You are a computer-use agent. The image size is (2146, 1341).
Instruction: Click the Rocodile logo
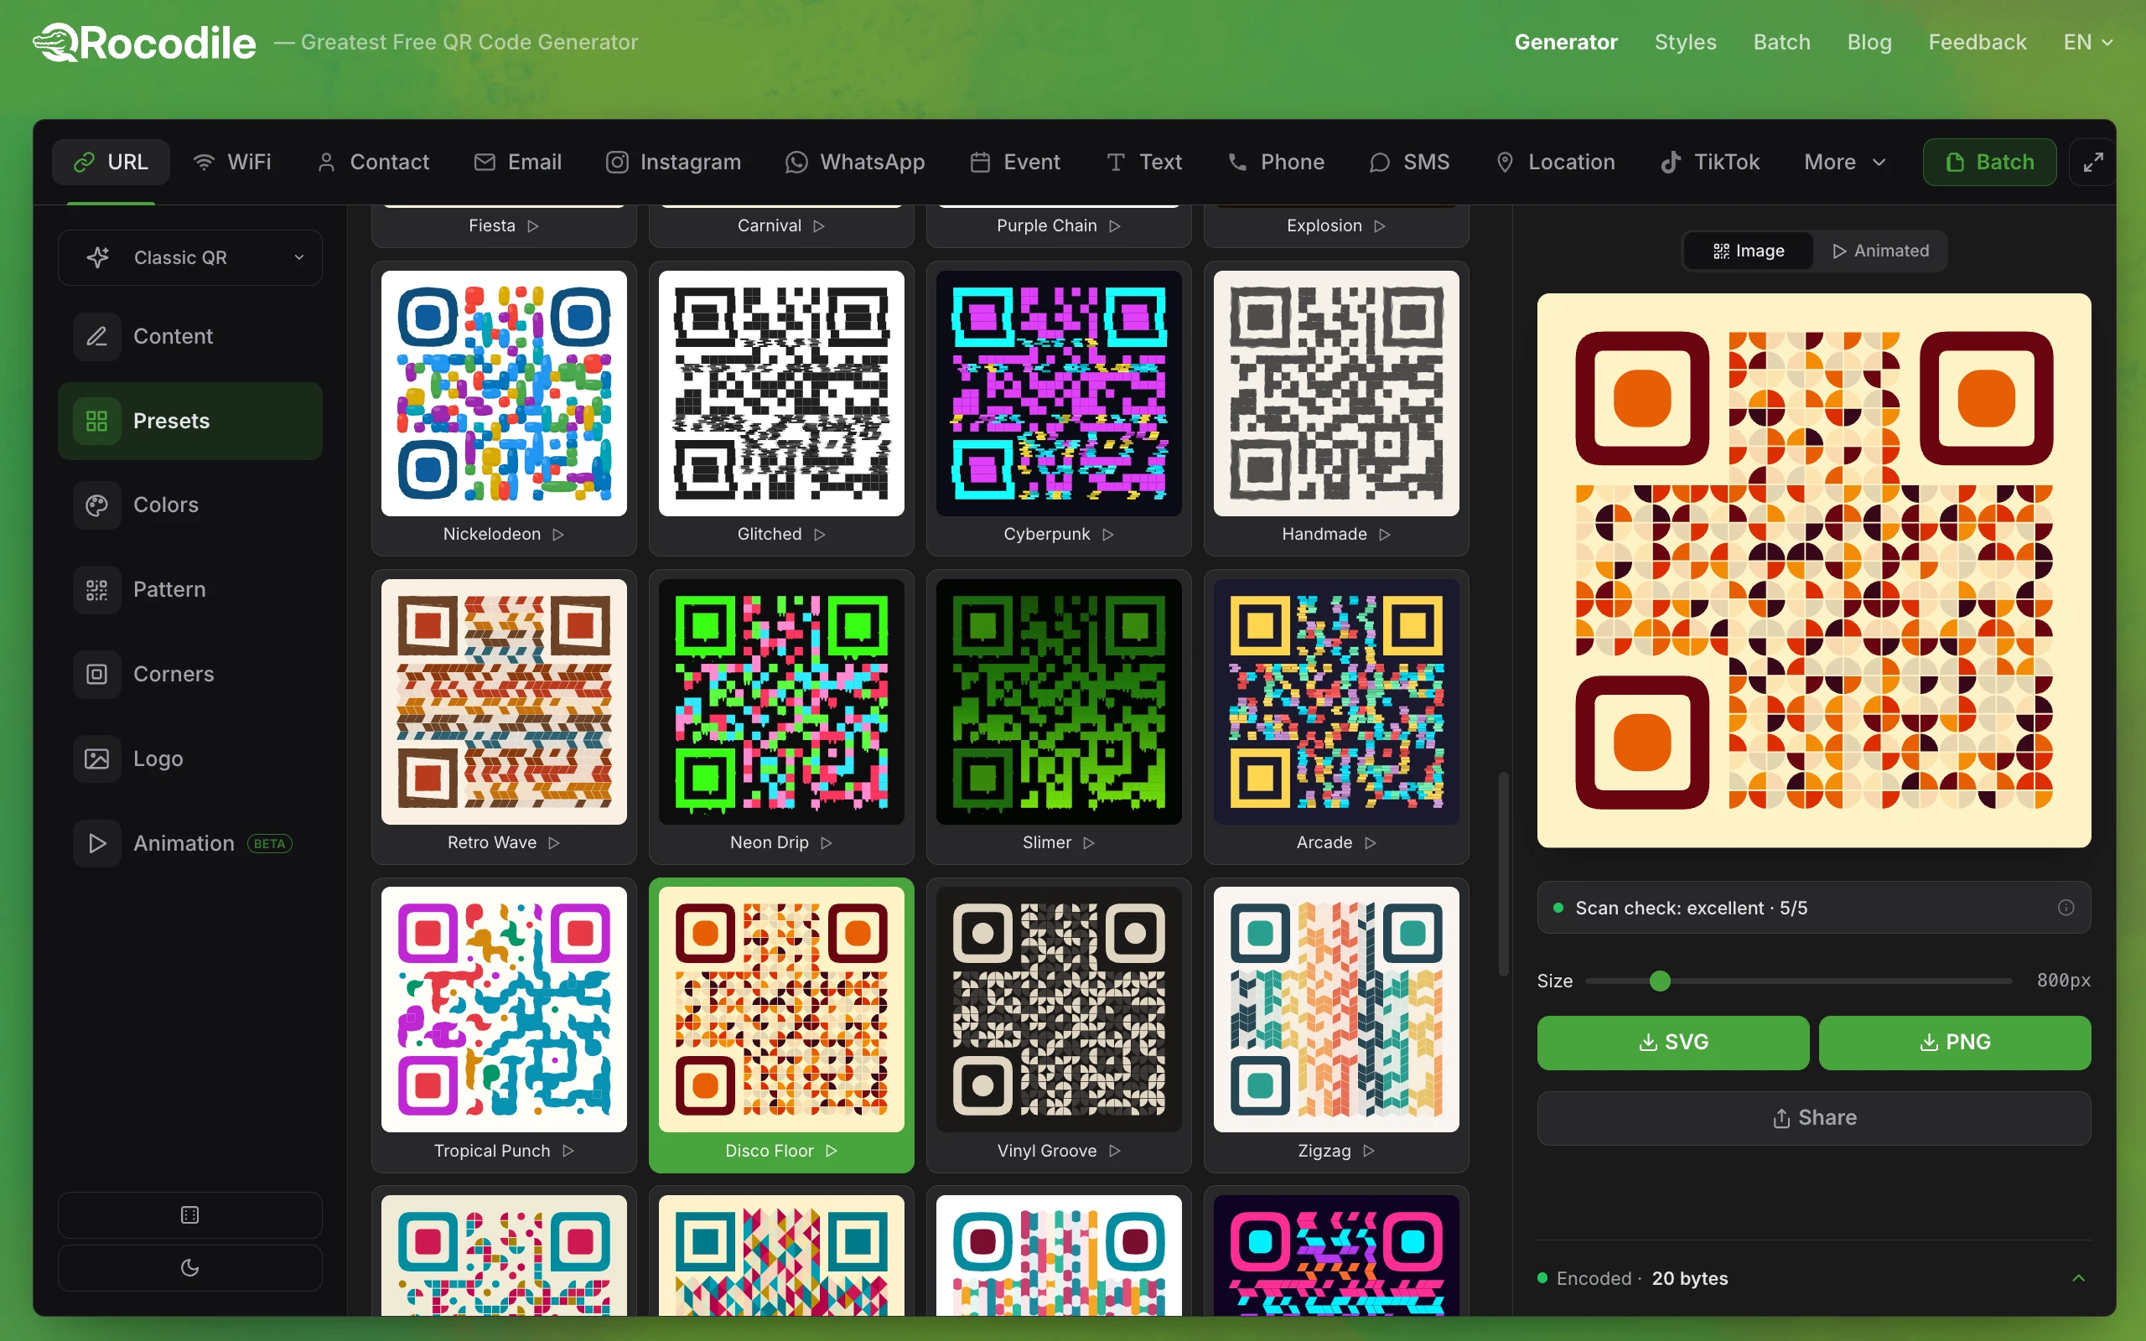point(144,42)
